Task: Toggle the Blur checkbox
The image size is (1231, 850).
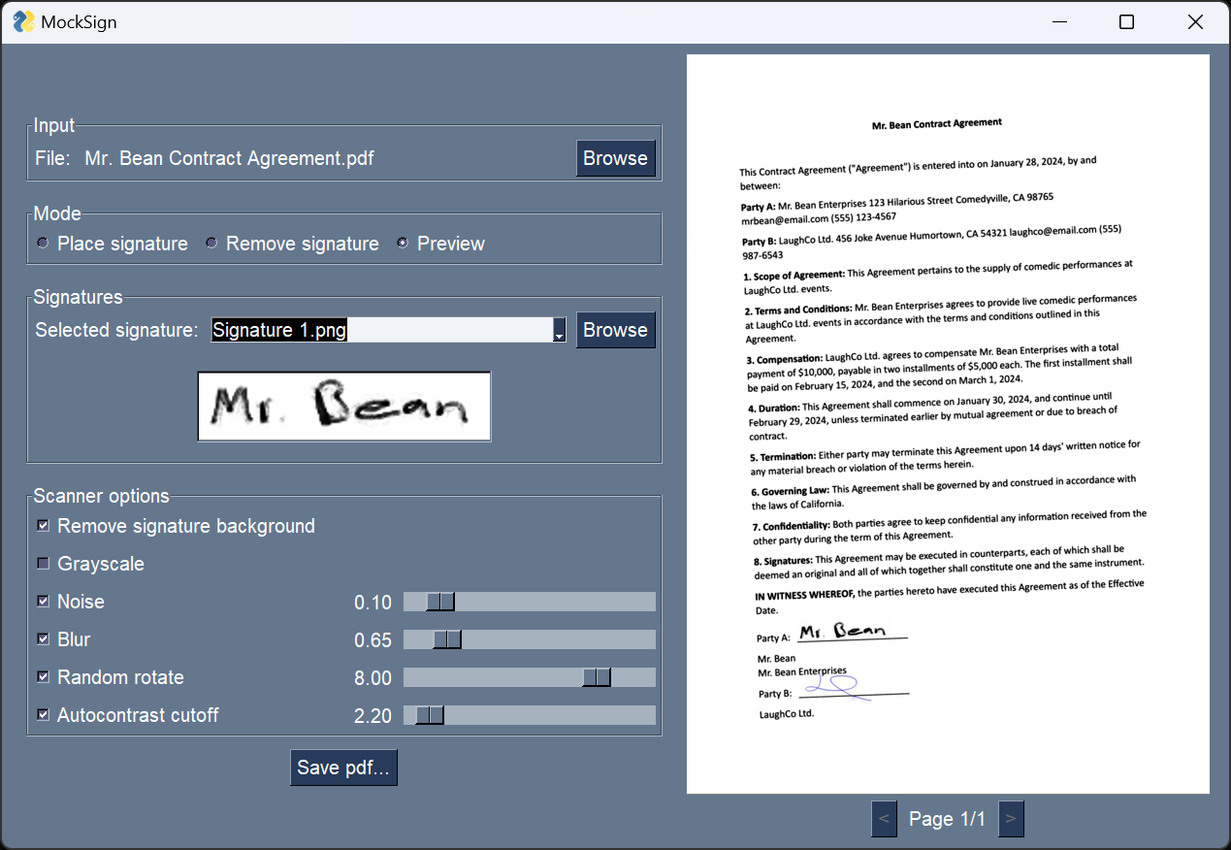Action: [43, 639]
